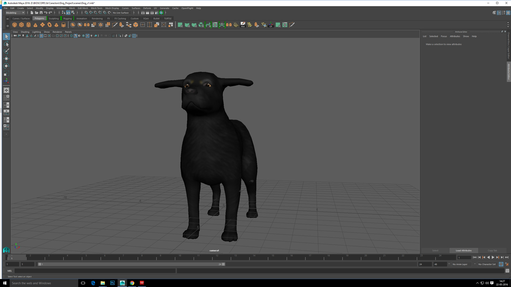
Task: Click the Load Attributes button
Action: point(463,250)
